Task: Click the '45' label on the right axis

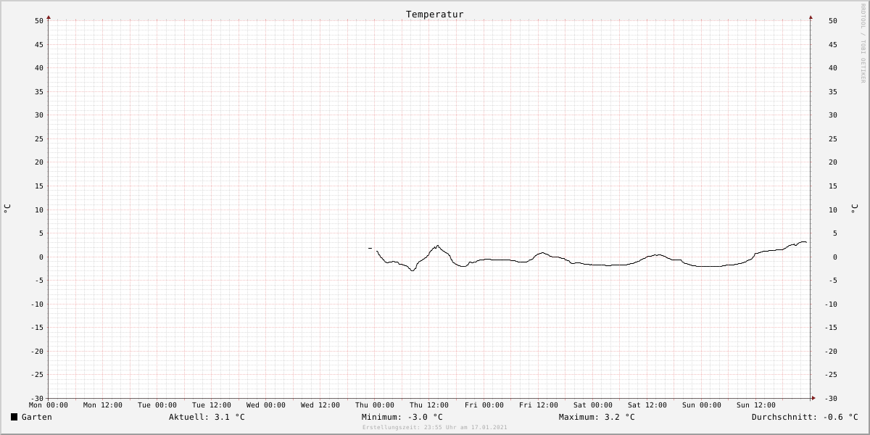Action: point(832,44)
